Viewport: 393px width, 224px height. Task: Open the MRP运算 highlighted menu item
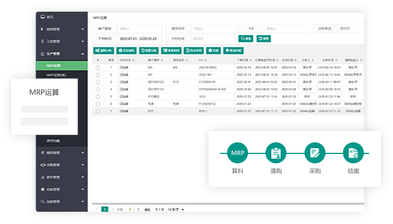point(62,65)
